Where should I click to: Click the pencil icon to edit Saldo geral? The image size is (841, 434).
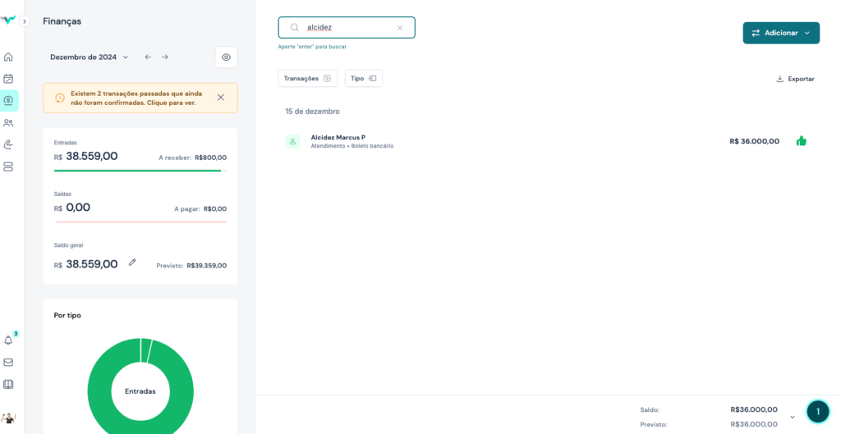pyautogui.click(x=132, y=263)
